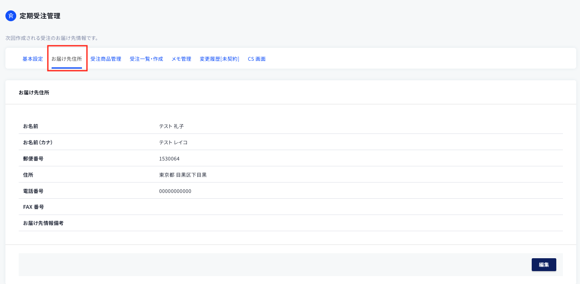Click the 住所 row label
This screenshot has width=580, height=284.
click(28, 175)
